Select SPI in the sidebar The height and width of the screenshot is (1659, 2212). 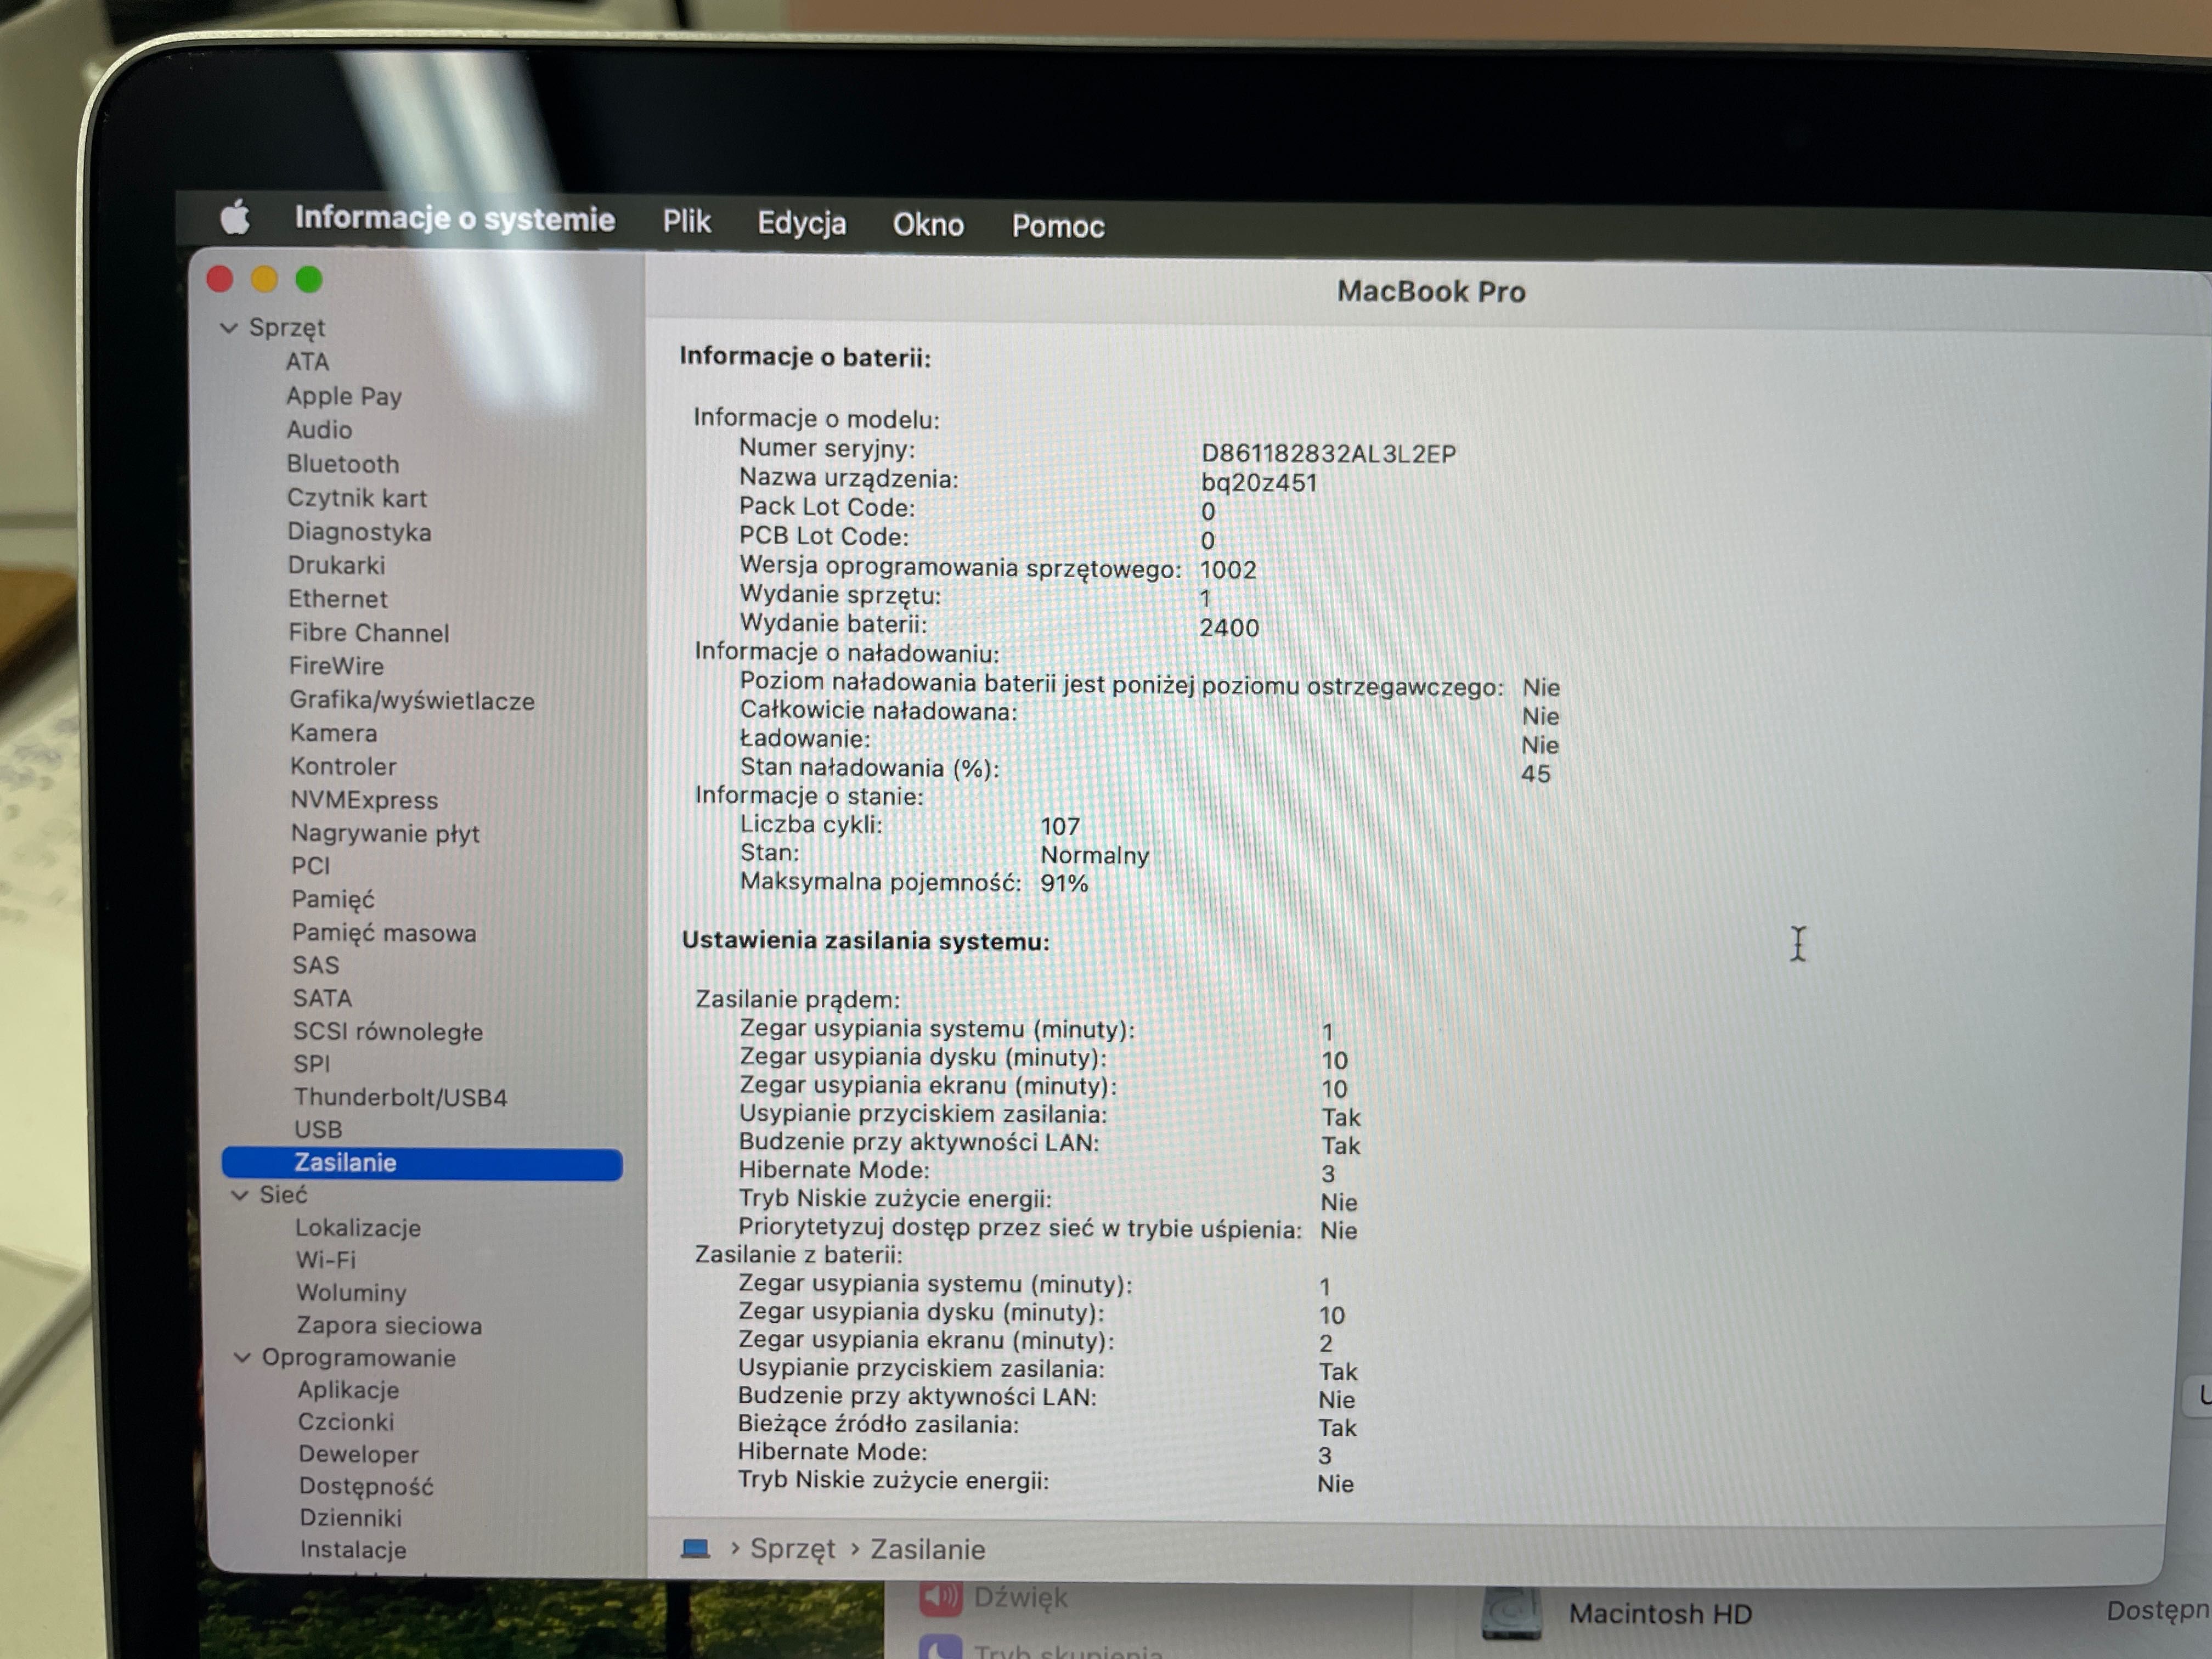point(311,1064)
